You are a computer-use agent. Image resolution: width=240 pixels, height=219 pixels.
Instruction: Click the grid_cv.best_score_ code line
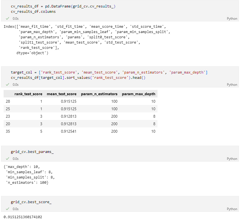pyautogui.click(x=31, y=202)
